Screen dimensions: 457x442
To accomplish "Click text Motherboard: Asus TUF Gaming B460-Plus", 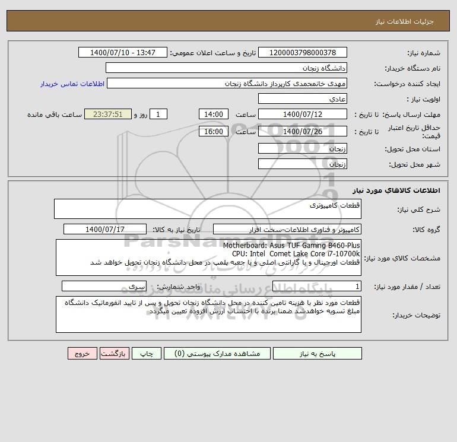I will [x=291, y=246].
